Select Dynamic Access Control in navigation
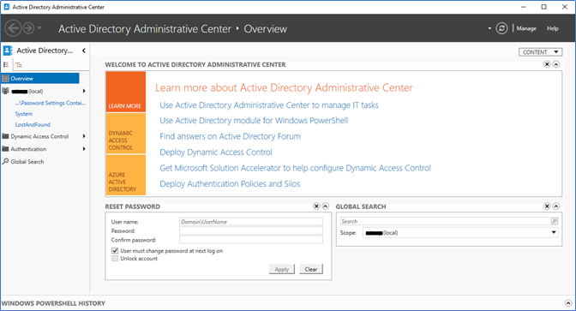Image resolution: width=576 pixels, height=311 pixels. pyautogui.click(x=39, y=136)
